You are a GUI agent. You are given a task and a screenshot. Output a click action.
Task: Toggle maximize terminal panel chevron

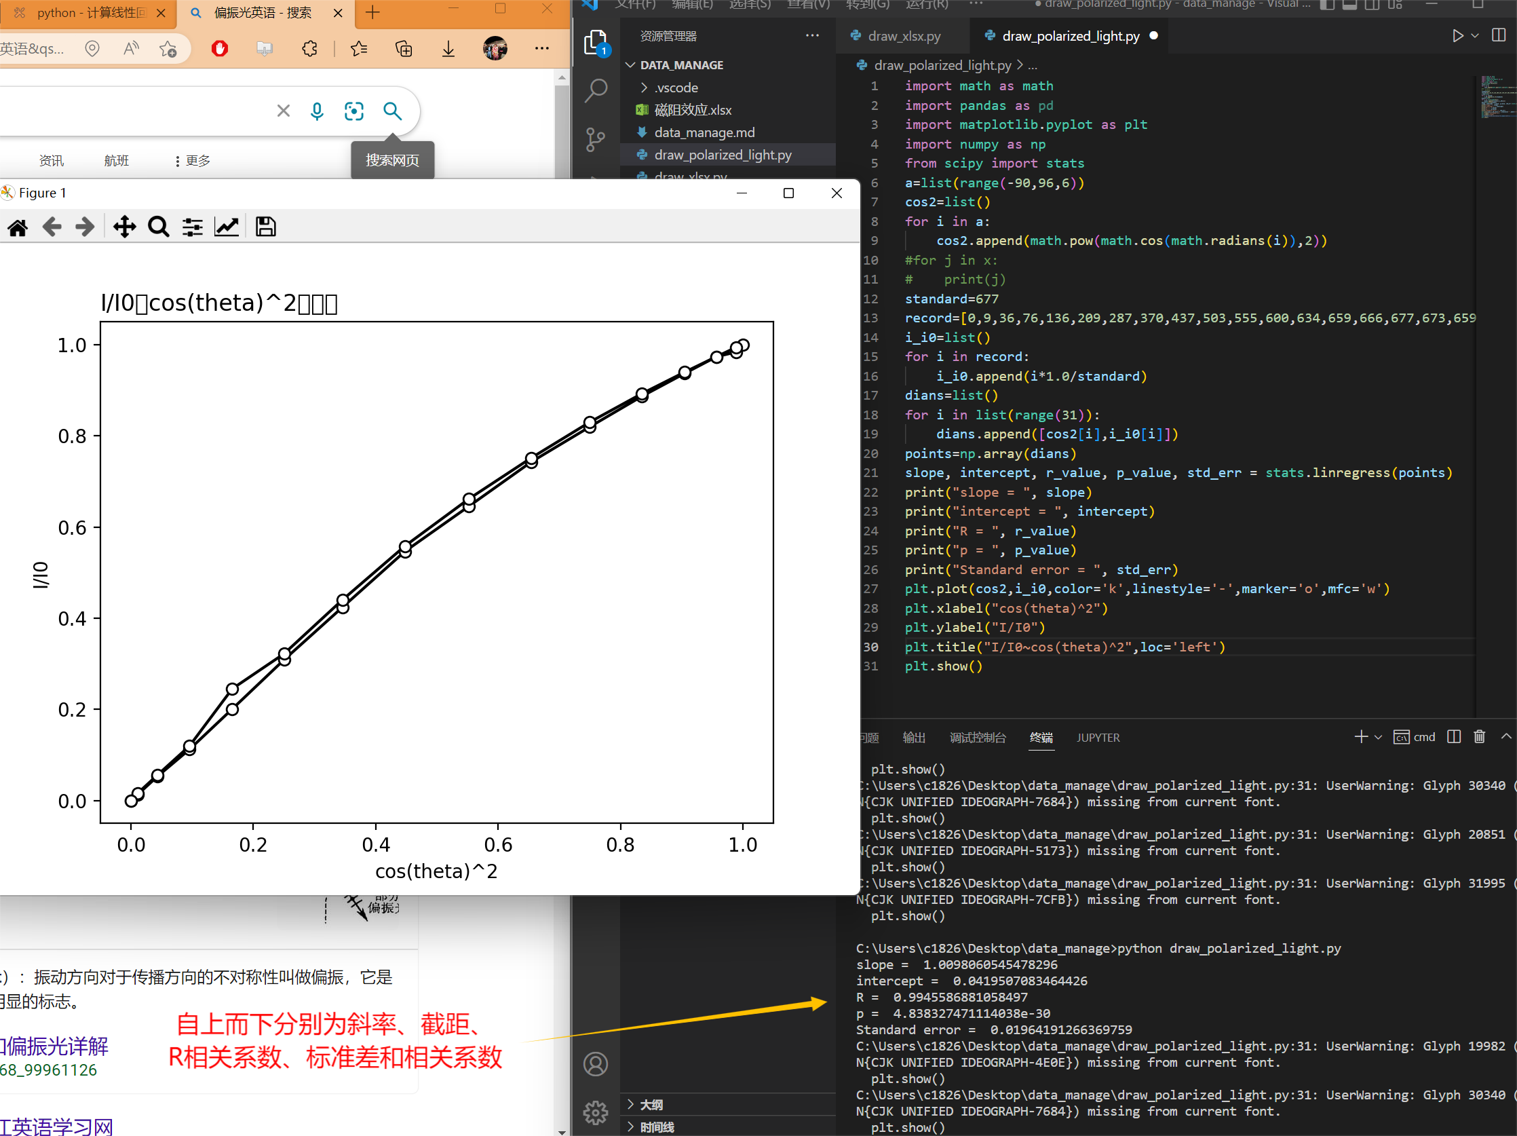[x=1506, y=737]
